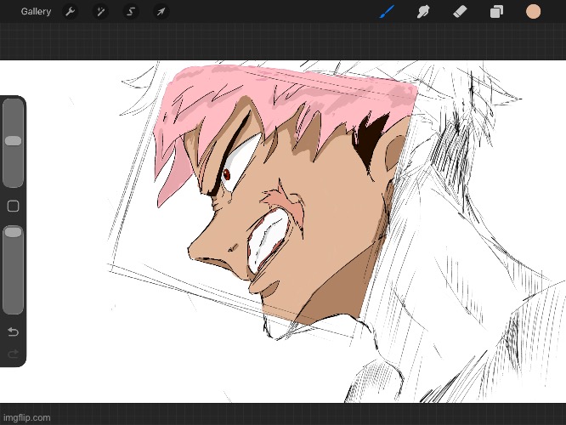
Task: Click the brush size slider handle
Action: (x=13, y=140)
